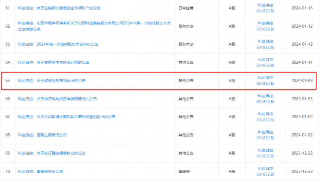Select 其他公告 type cell in row 67
The height and width of the screenshot is (181, 320).
click(186, 117)
